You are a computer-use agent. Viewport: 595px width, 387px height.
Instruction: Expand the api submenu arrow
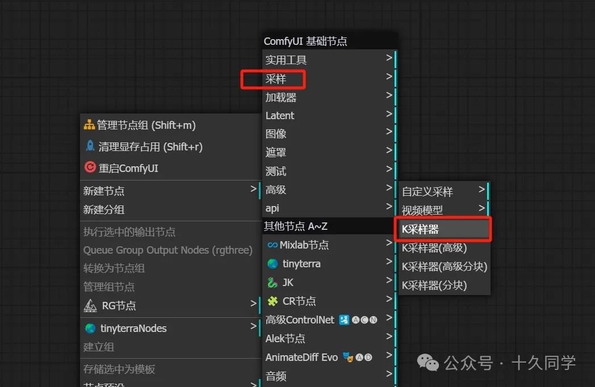click(389, 206)
